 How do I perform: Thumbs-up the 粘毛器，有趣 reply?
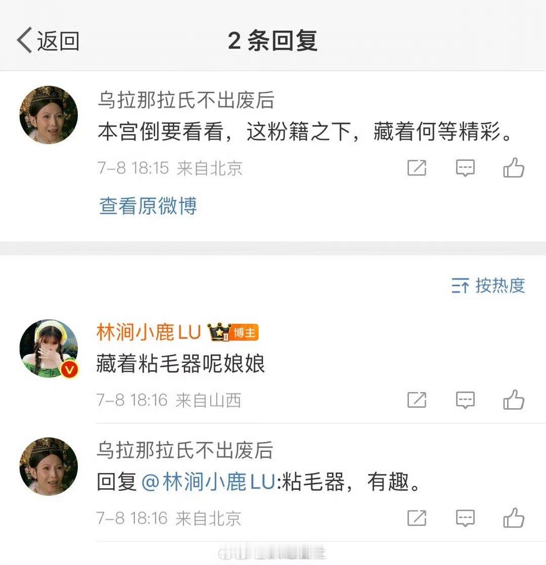click(x=514, y=518)
